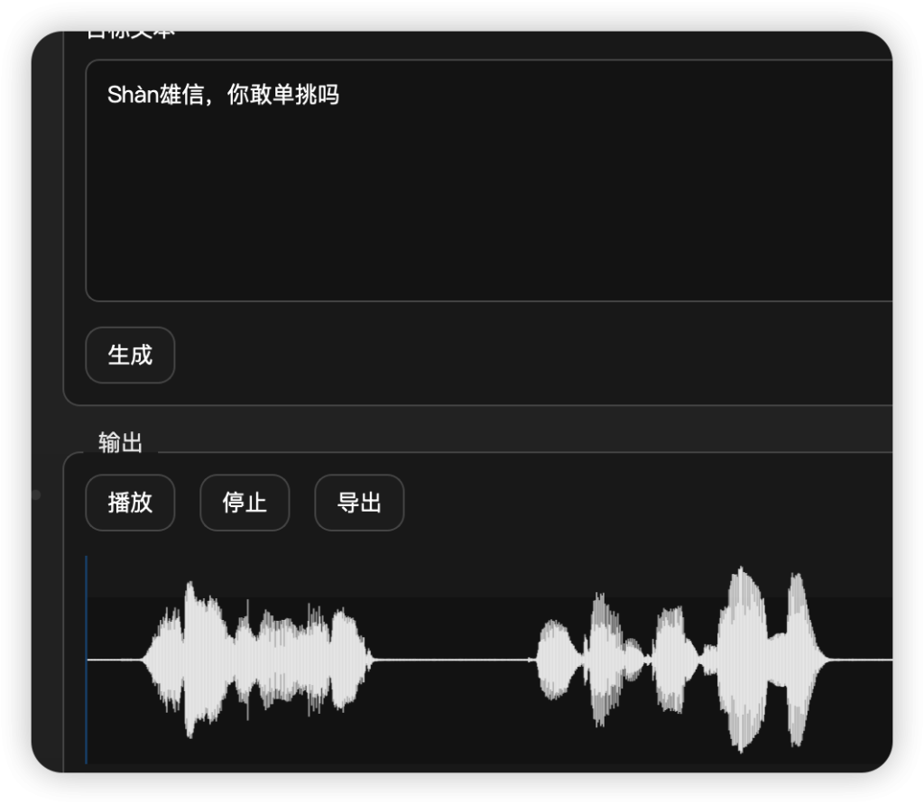This screenshot has height=804, width=924.
Task: Click the flat waveform line before the first segment
Action: (x=115, y=660)
